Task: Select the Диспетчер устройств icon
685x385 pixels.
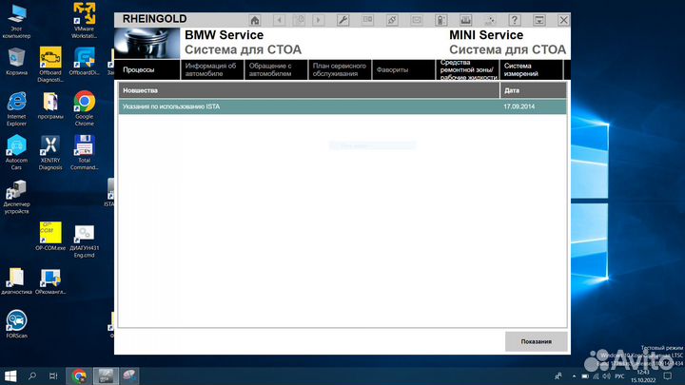Action: (x=16, y=197)
